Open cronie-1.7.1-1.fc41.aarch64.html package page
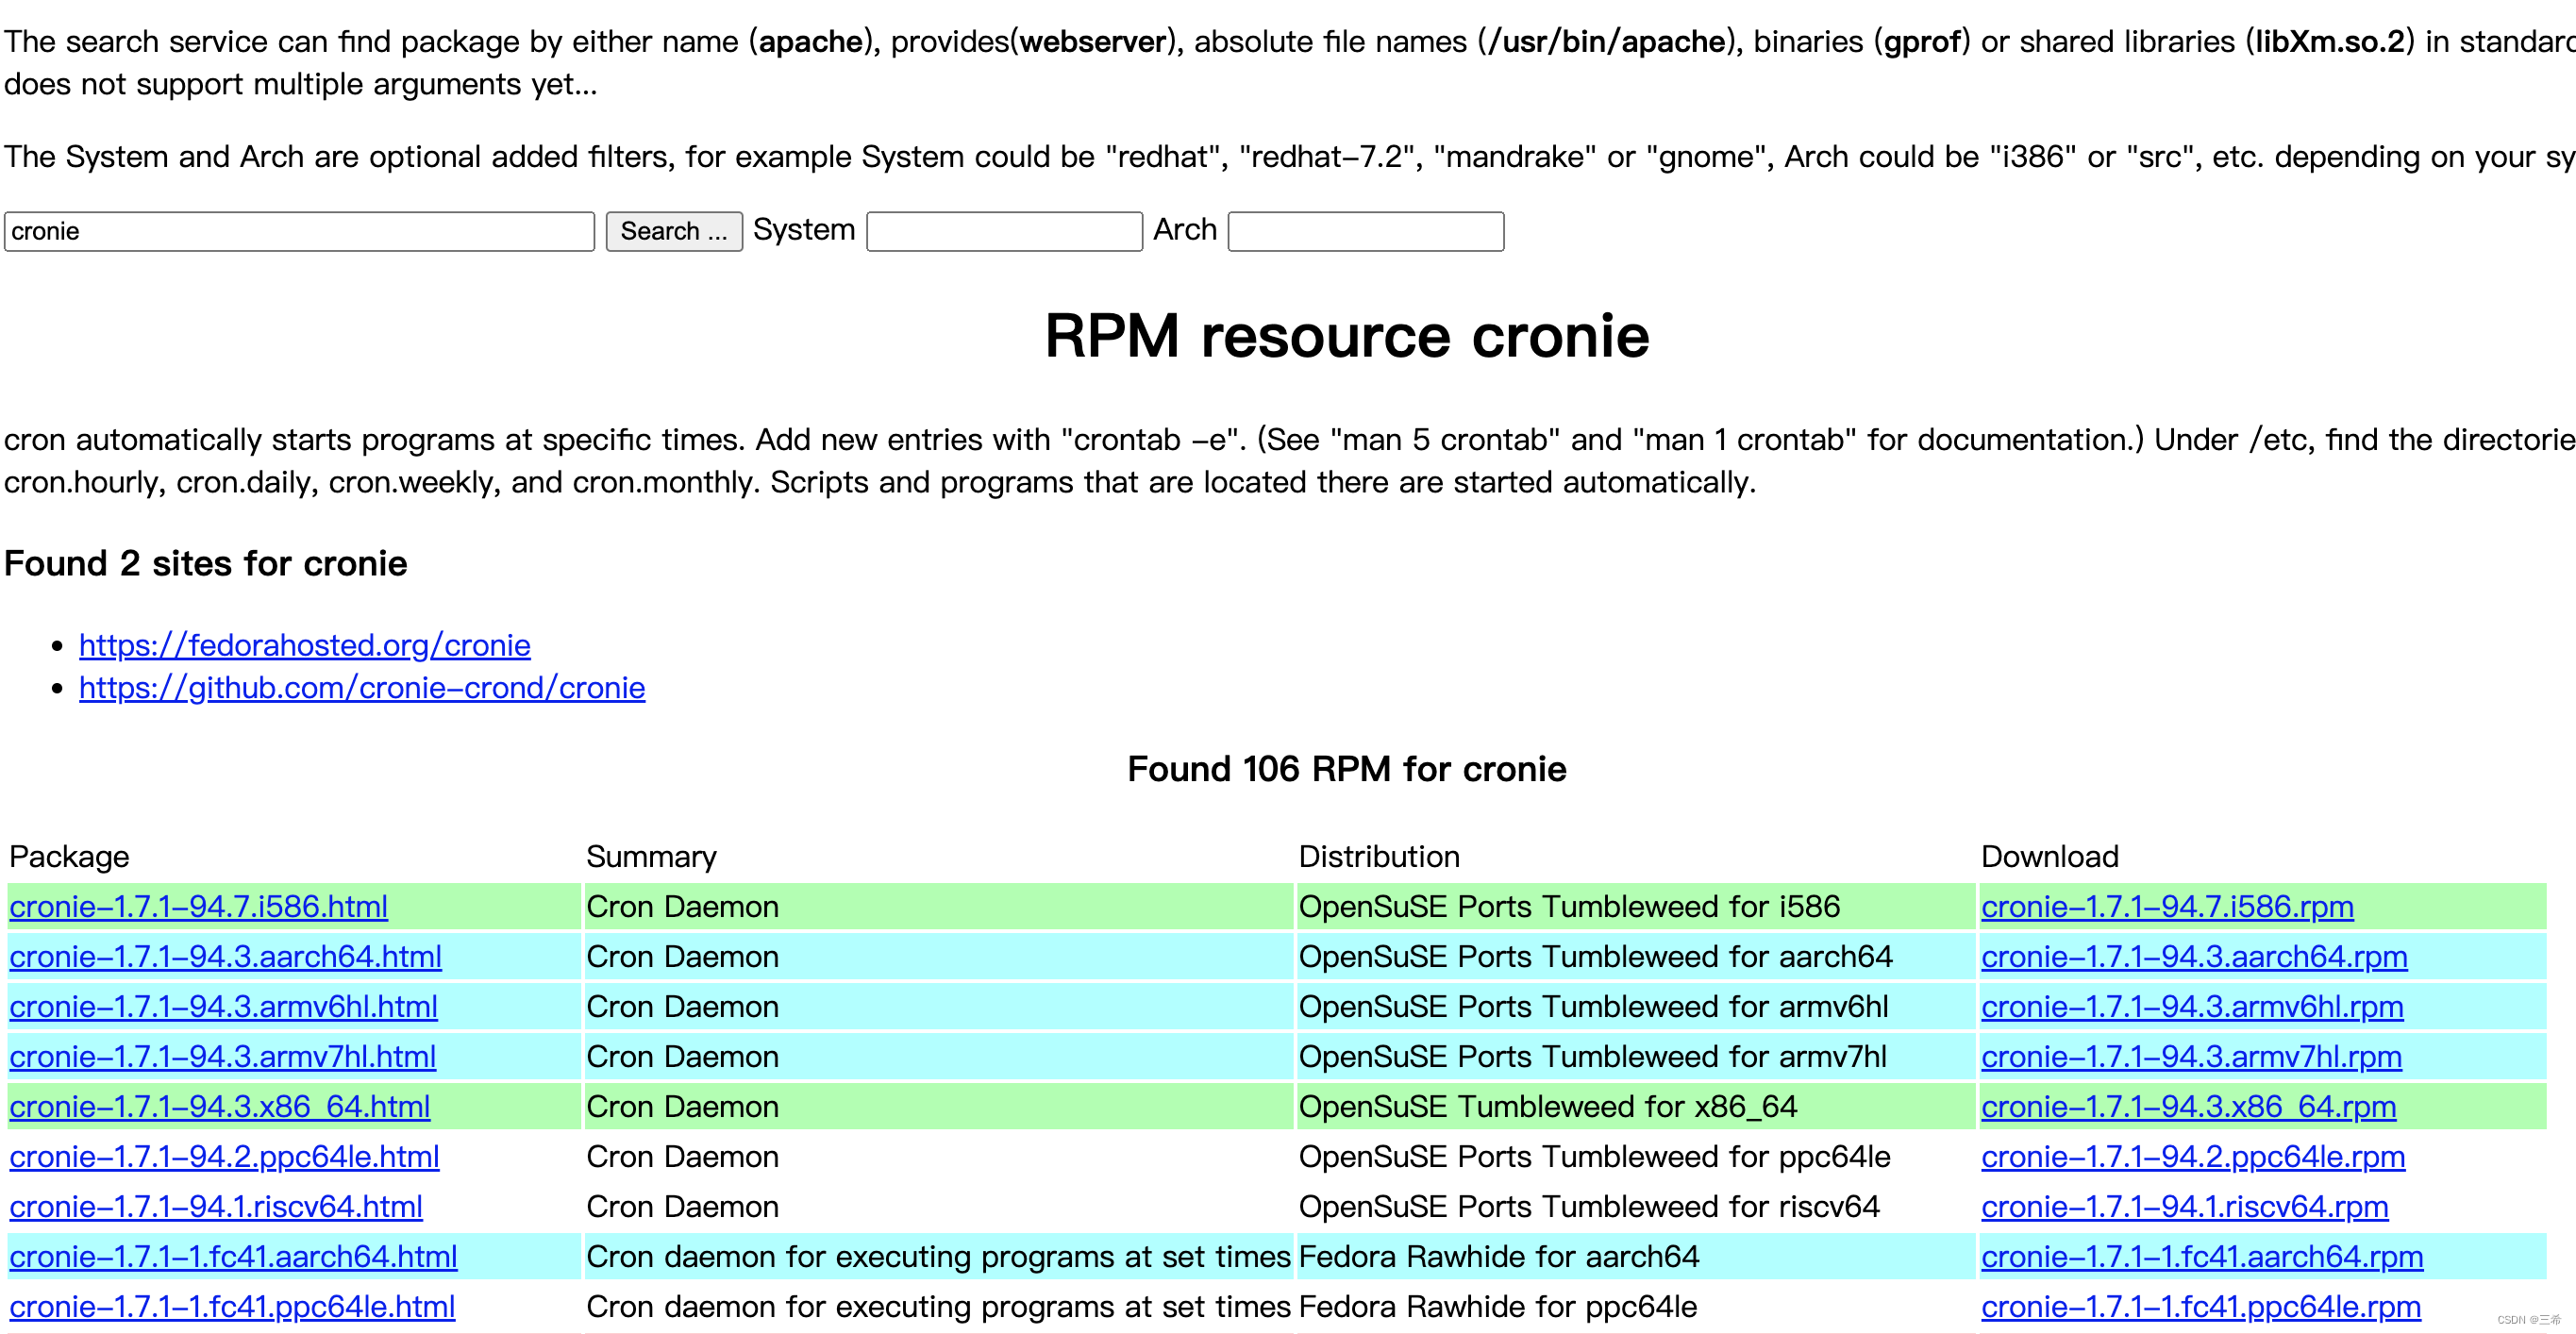This screenshot has width=2576, height=1334. click(x=233, y=1256)
